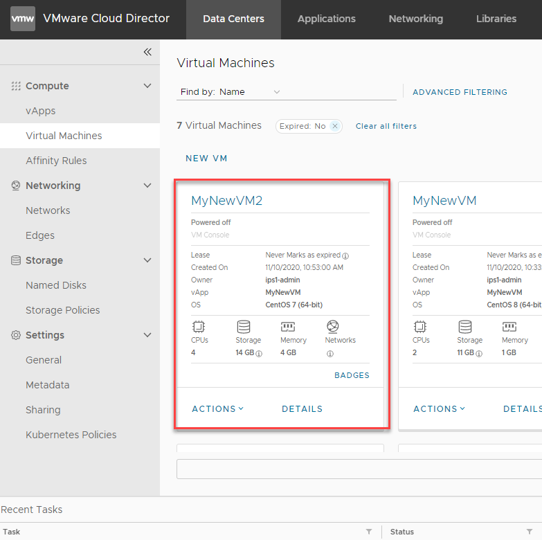
Task: Click the Storage icon on MyNewVM card
Action: pos(465,326)
